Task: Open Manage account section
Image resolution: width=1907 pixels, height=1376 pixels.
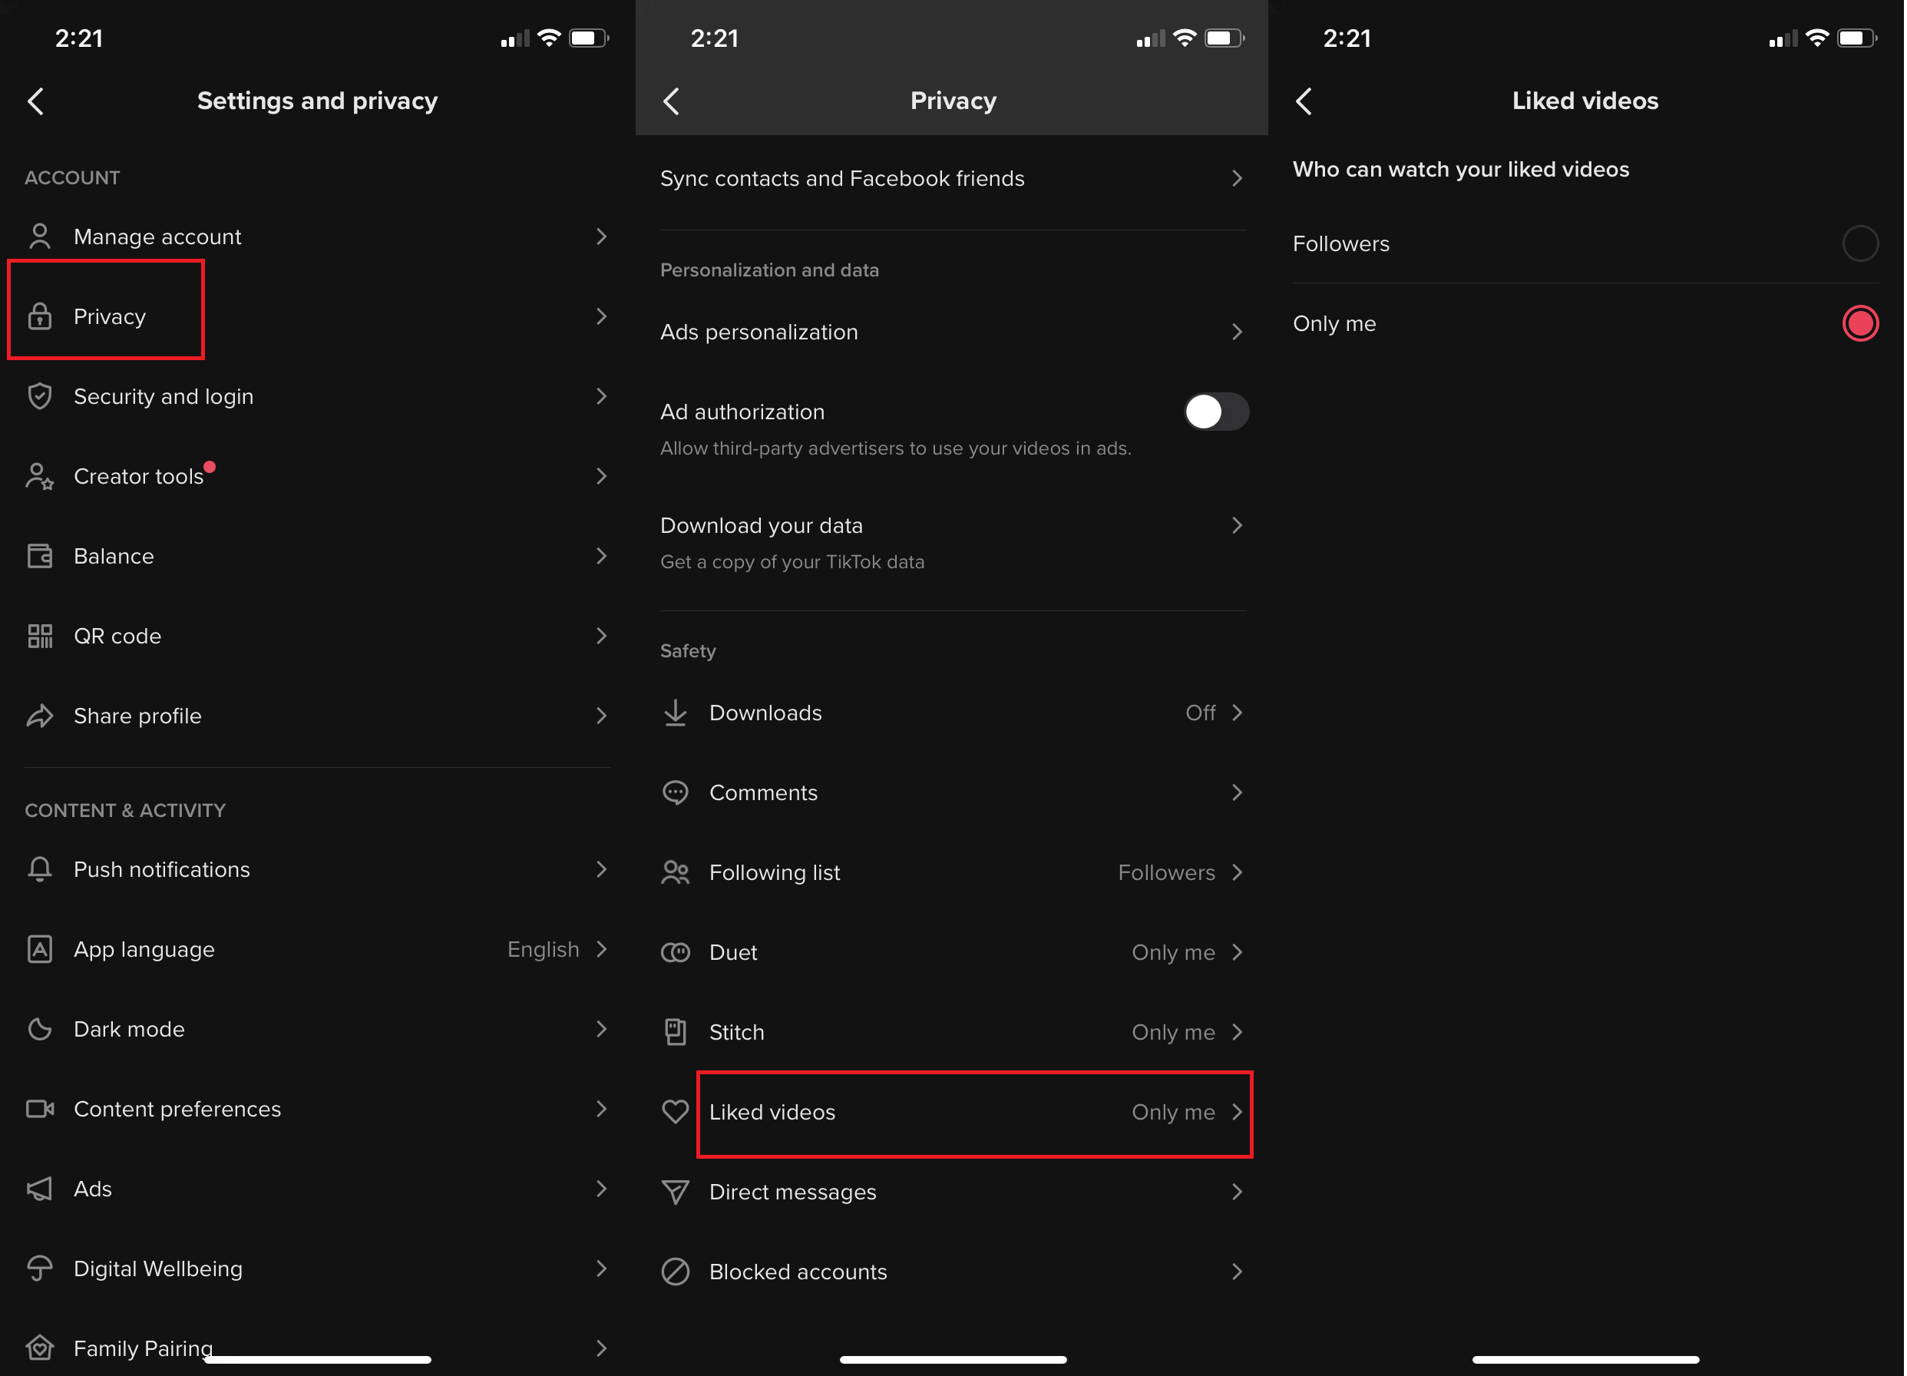Action: (317, 236)
